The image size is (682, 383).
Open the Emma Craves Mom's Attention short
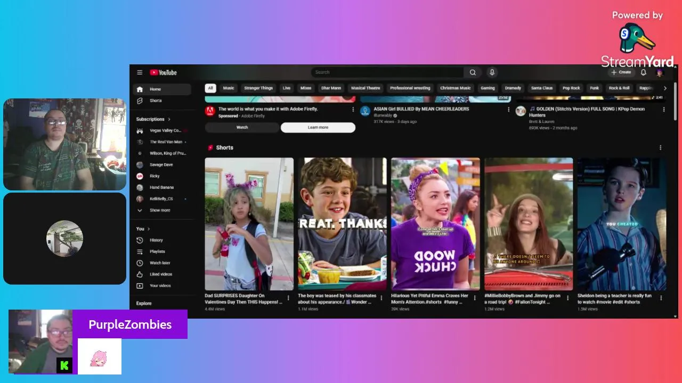[x=435, y=224]
